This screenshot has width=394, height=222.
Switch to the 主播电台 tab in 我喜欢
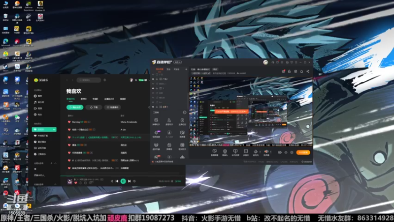pyautogui.click(x=109, y=99)
